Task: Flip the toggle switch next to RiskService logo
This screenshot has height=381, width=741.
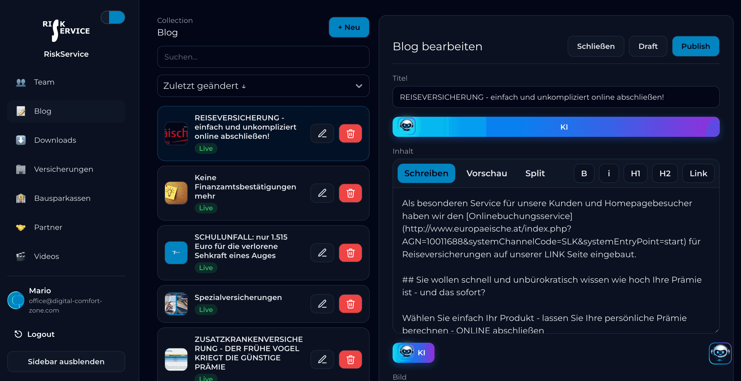Action: (113, 17)
